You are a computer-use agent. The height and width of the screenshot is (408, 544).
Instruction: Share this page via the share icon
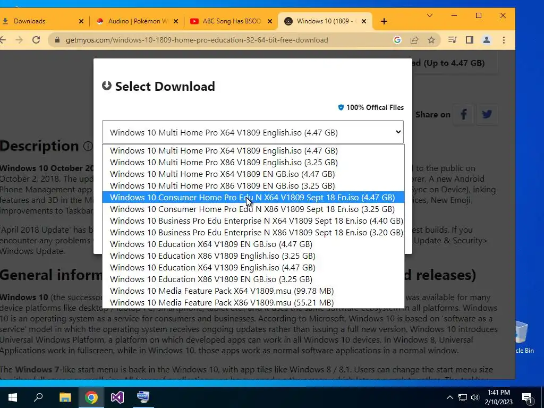click(x=414, y=40)
